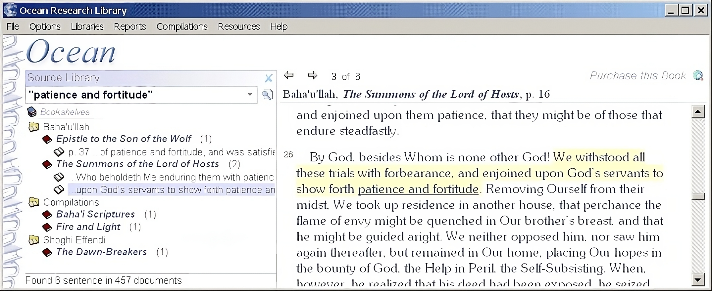The image size is (712, 291).
Task: Open the Libraries menu
Action: coord(87,26)
